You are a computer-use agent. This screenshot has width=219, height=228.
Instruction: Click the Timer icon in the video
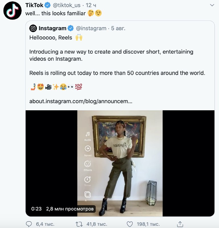88,179
